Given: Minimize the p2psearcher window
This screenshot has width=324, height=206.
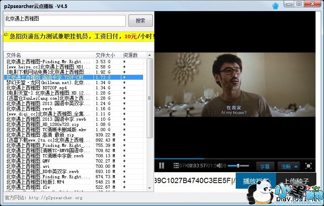Looking at the screenshot, I should (289, 4).
